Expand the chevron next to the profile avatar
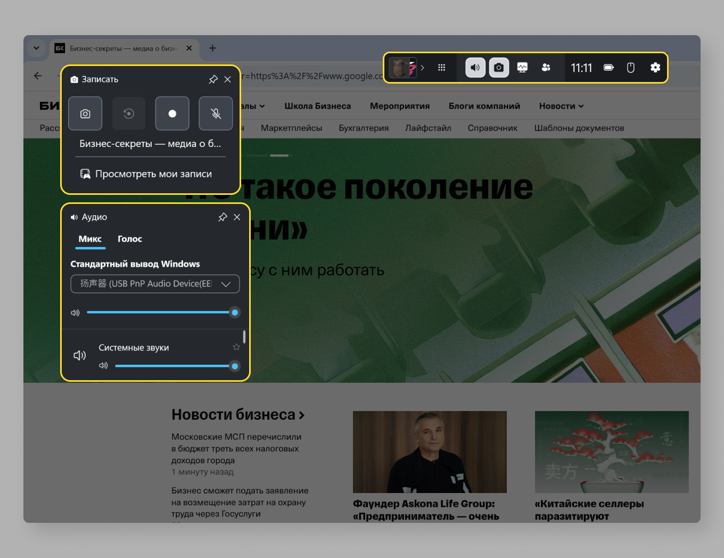Viewport: 724px width, 558px height. (423, 68)
